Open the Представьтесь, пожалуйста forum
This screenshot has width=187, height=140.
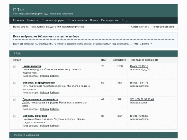coord(40,99)
